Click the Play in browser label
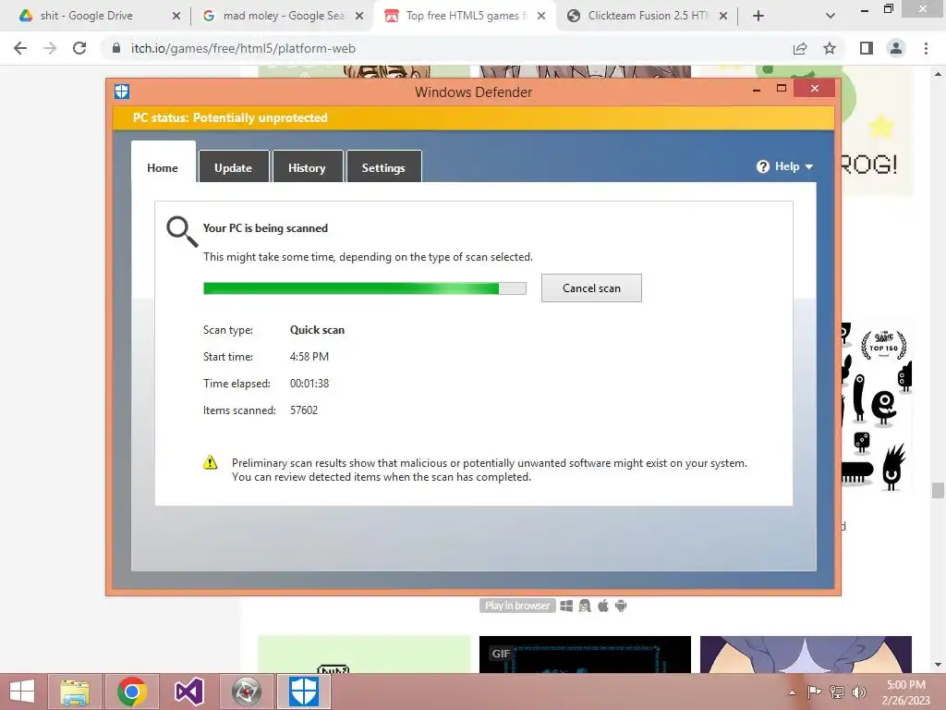The image size is (946, 710). pyautogui.click(x=517, y=606)
